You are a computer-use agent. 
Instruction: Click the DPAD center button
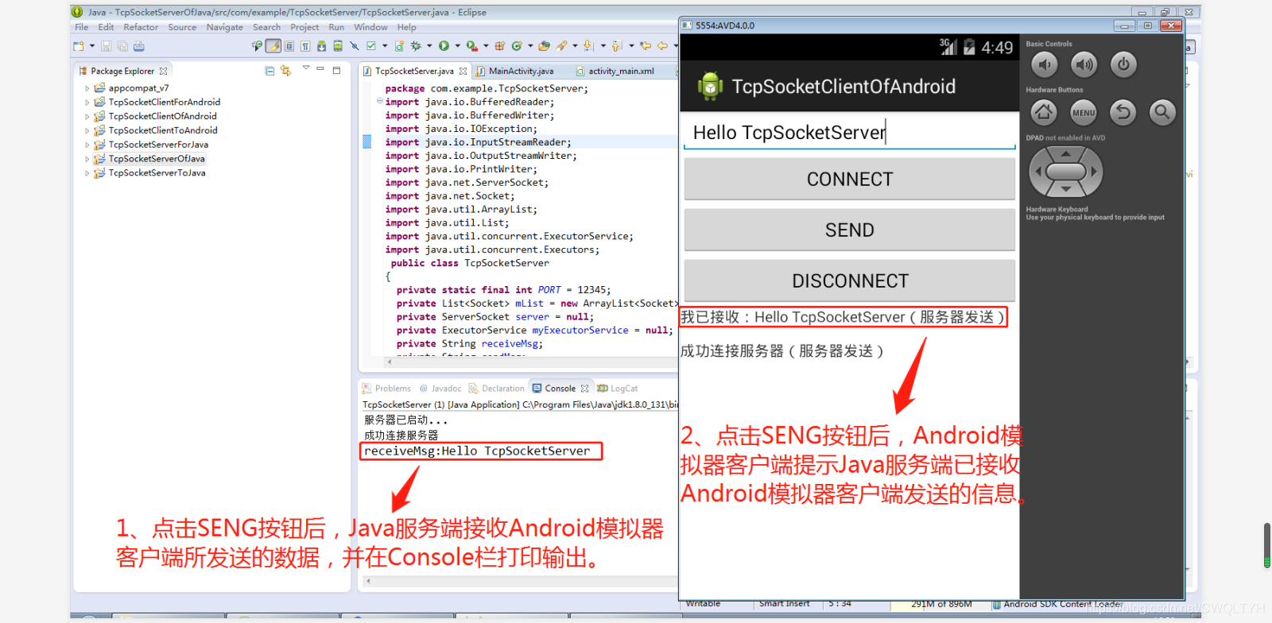pyautogui.click(x=1065, y=171)
